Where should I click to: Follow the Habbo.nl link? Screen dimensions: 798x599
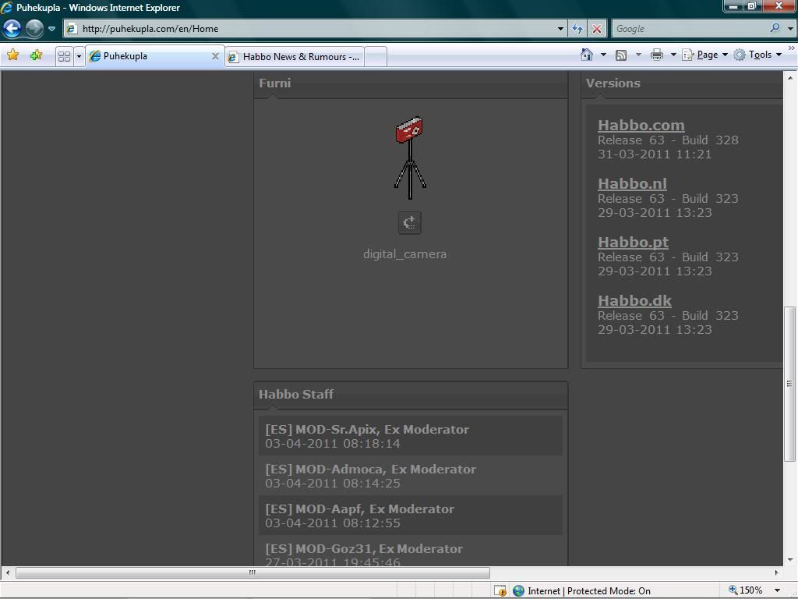632,183
